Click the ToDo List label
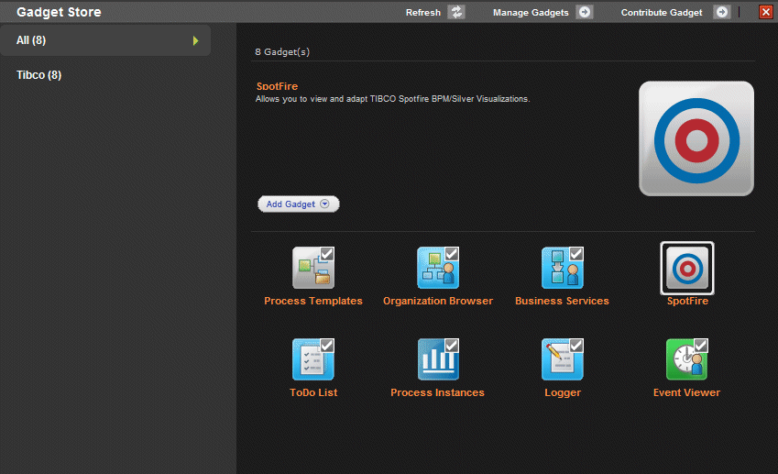778x474 pixels. coord(313,392)
